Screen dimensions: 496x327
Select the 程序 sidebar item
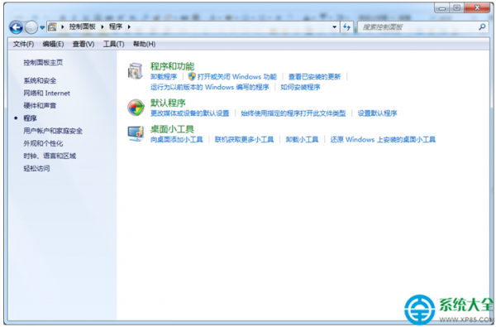(30, 118)
